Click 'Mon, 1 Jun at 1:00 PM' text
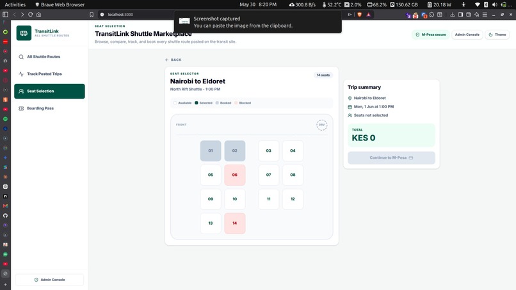This screenshot has height=290, width=516. tap(374, 107)
